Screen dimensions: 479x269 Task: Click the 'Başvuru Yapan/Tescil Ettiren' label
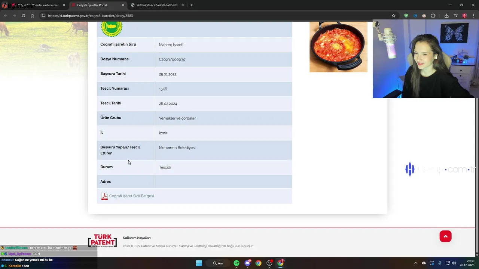[x=120, y=150]
